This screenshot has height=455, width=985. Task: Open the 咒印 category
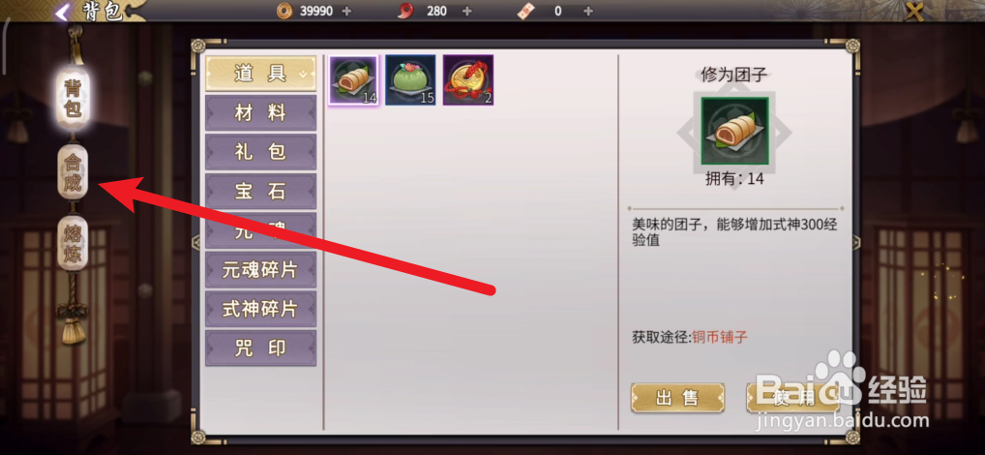pyautogui.click(x=260, y=349)
